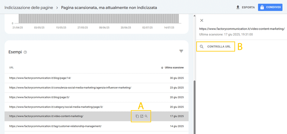Click the CONTROLLA URL button

point(216,46)
